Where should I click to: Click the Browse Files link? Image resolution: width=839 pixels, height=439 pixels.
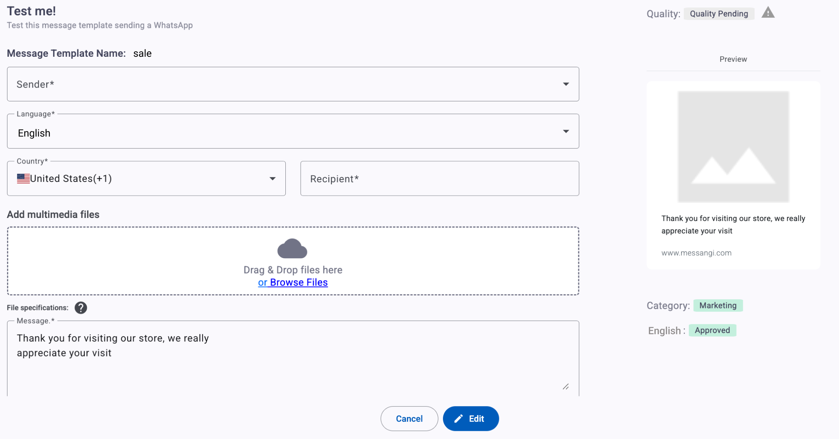click(299, 282)
